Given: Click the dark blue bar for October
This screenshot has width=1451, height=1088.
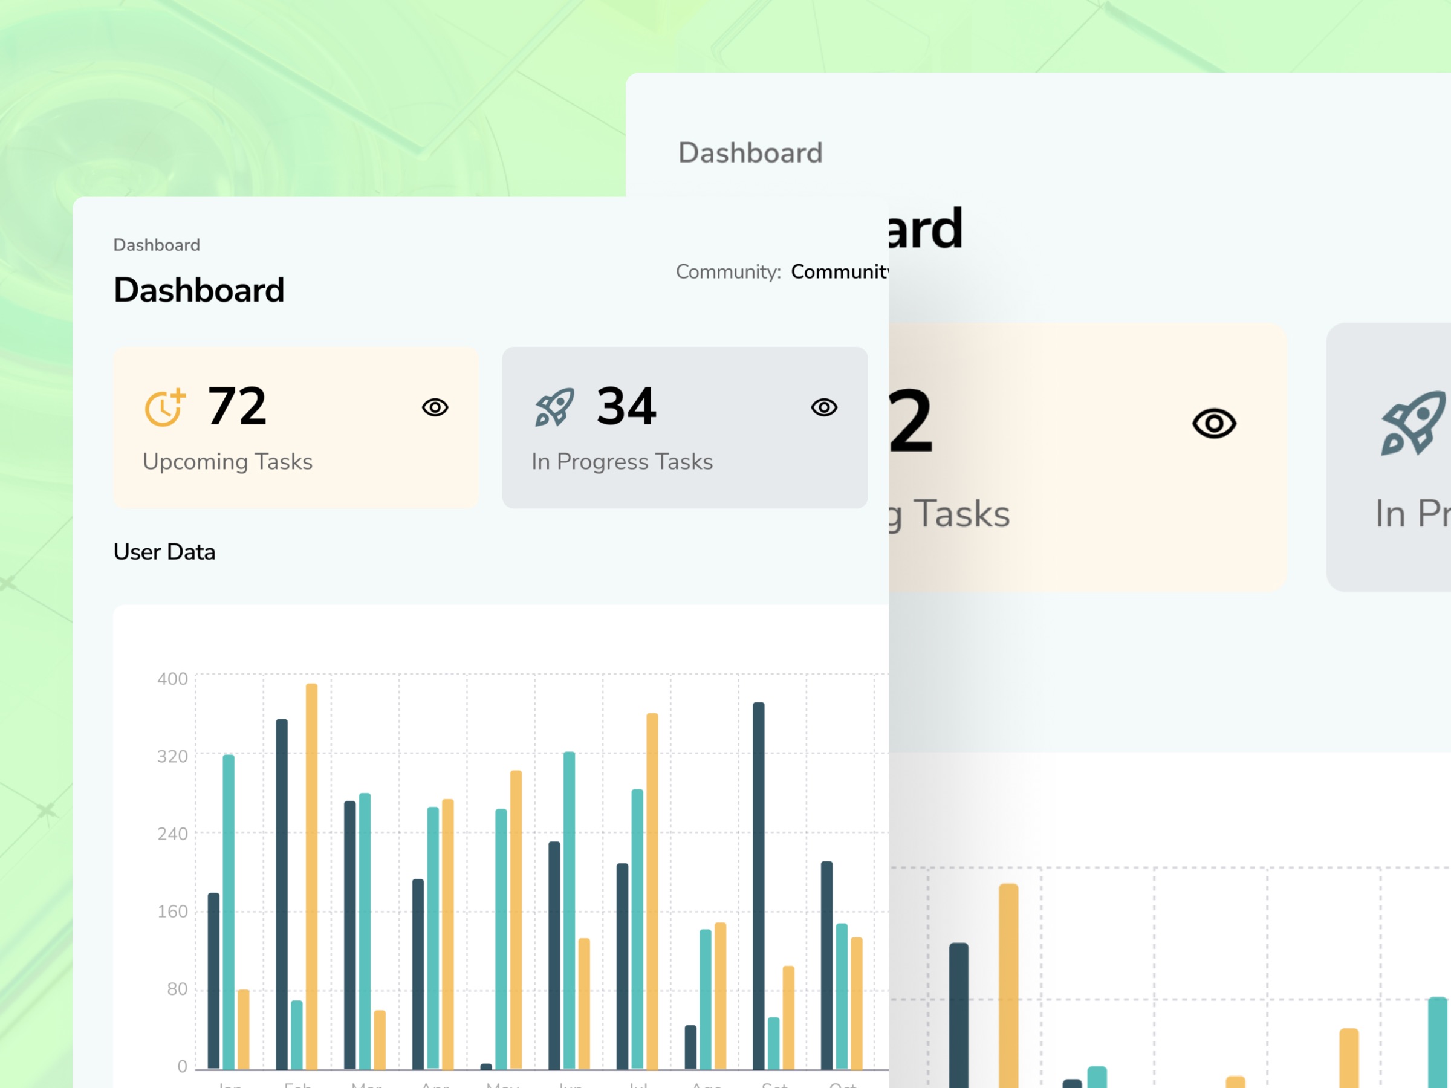Looking at the screenshot, I should (826, 965).
